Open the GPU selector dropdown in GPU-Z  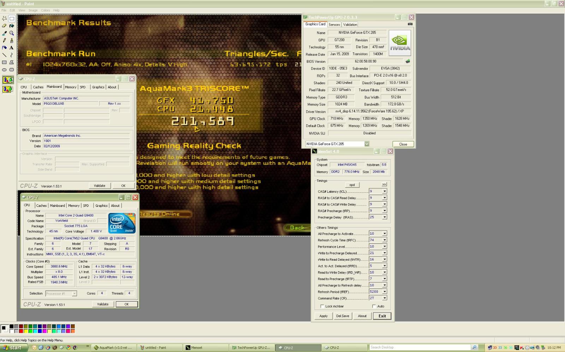(x=367, y=144)
